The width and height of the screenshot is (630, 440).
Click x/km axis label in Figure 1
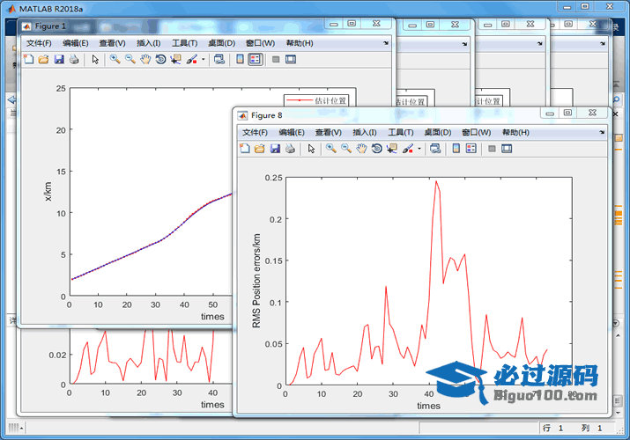click(48, 192)
